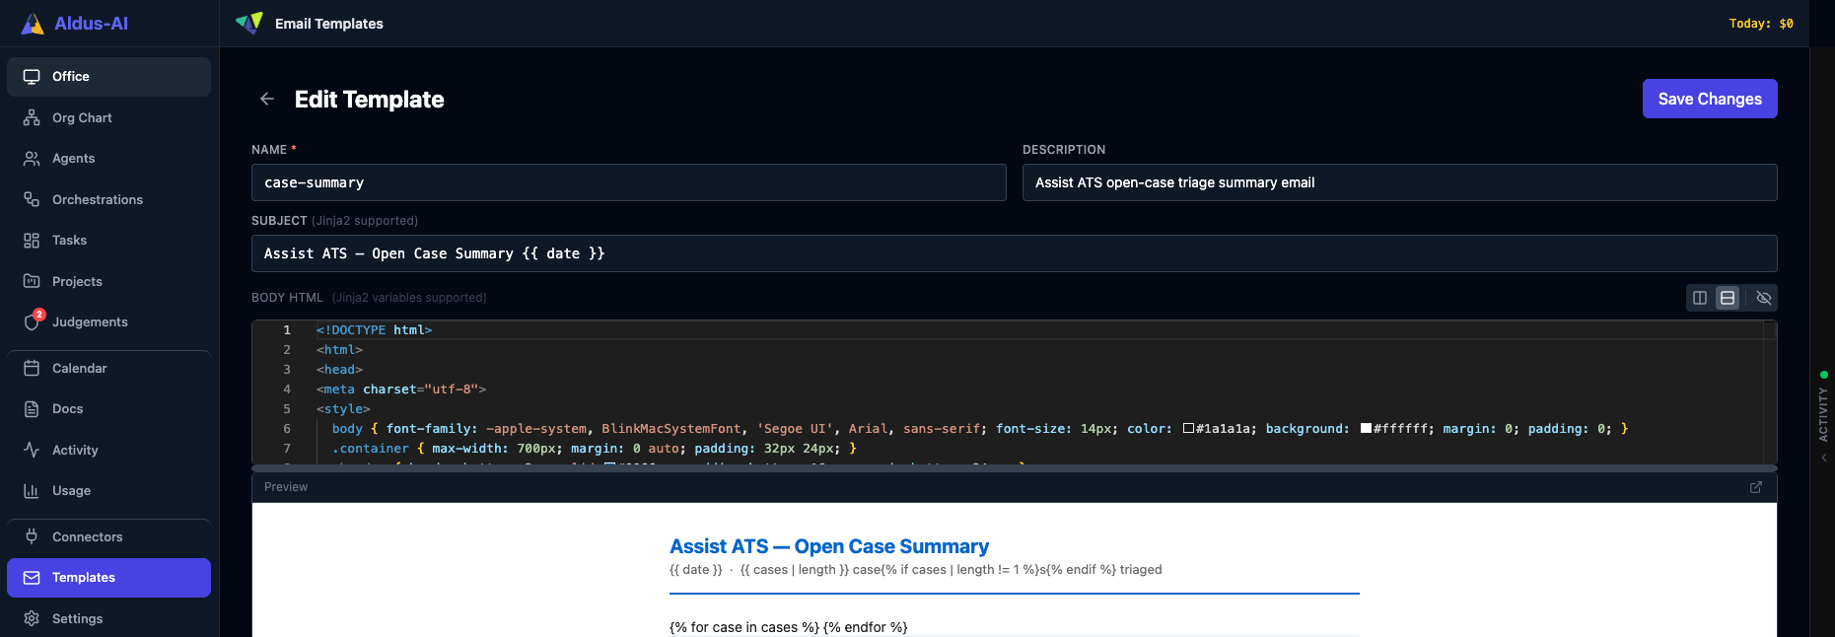Click the #1a1a1a color swatch in code
The height and width of the screenshot is (637, 1835).
coord(1188,428)
